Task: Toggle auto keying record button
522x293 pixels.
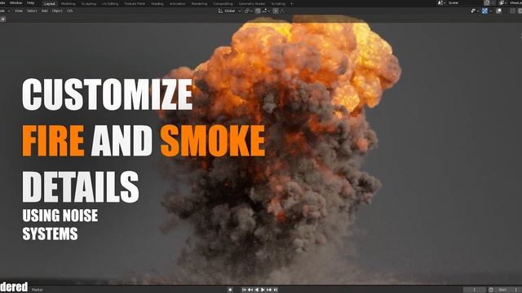Action: click(x=230, y=290)
